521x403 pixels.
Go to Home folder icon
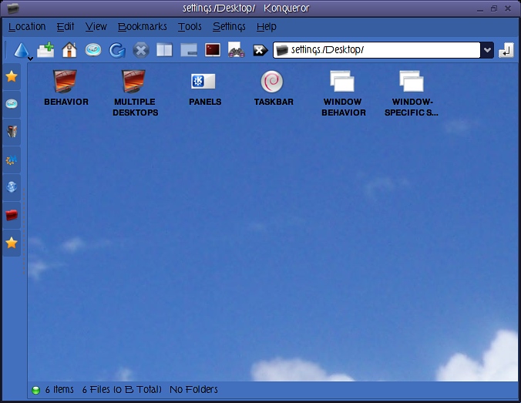(69, 50)
